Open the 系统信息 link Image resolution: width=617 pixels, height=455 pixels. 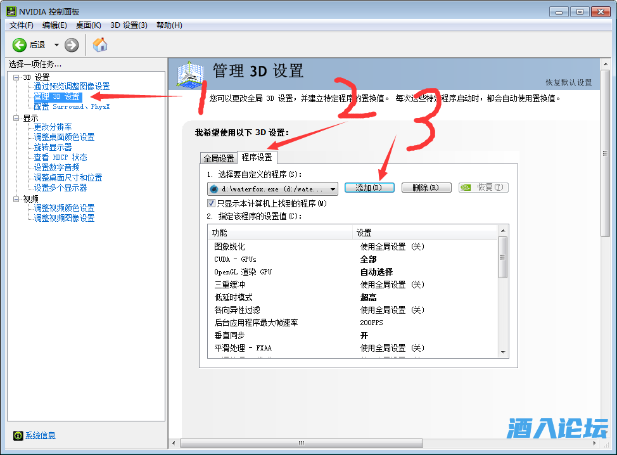click(x=41, y=435)
